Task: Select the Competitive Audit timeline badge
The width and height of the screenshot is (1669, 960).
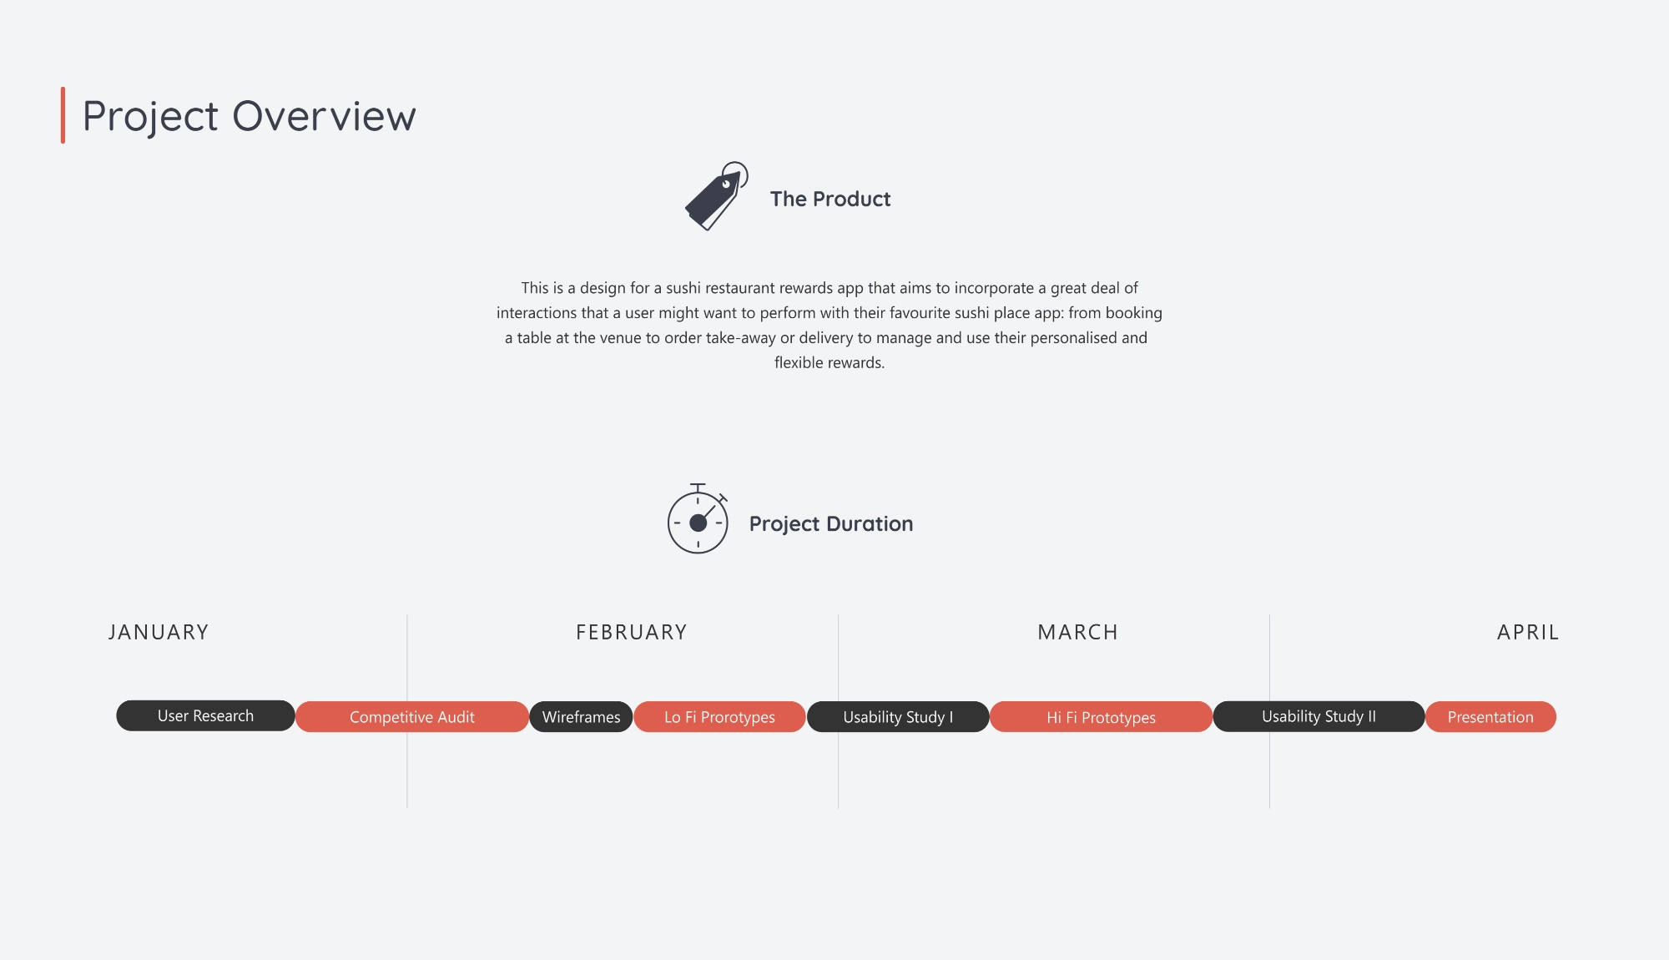Action: coord(411,715)
